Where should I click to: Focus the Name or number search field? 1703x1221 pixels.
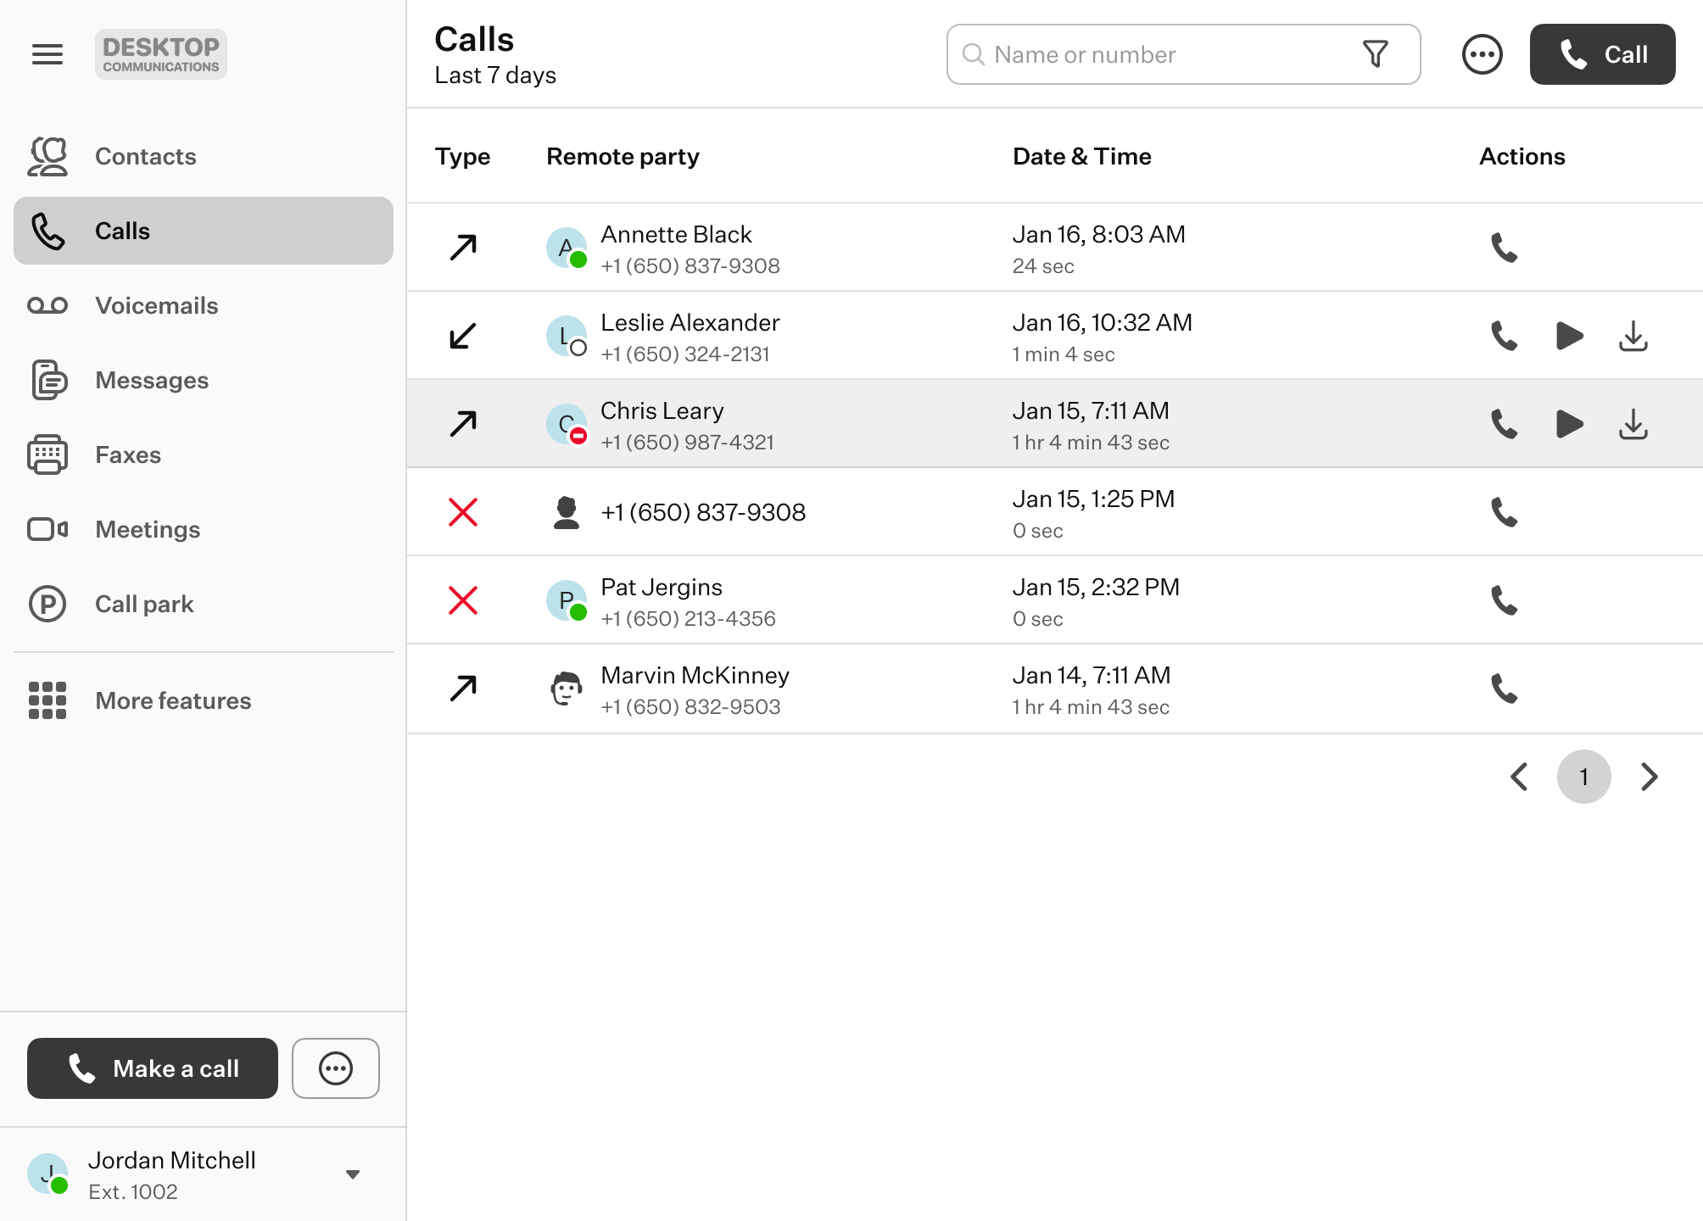1162,54
